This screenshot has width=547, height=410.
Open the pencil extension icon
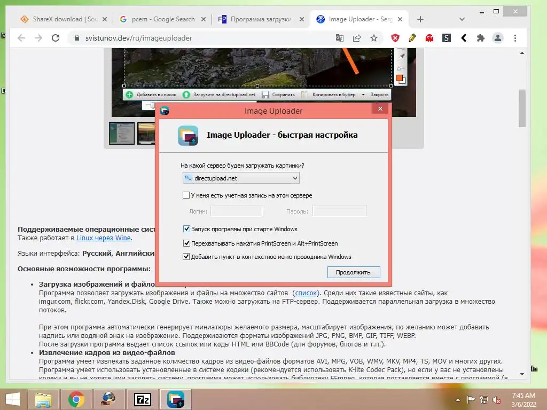click(x=412, y=38)
